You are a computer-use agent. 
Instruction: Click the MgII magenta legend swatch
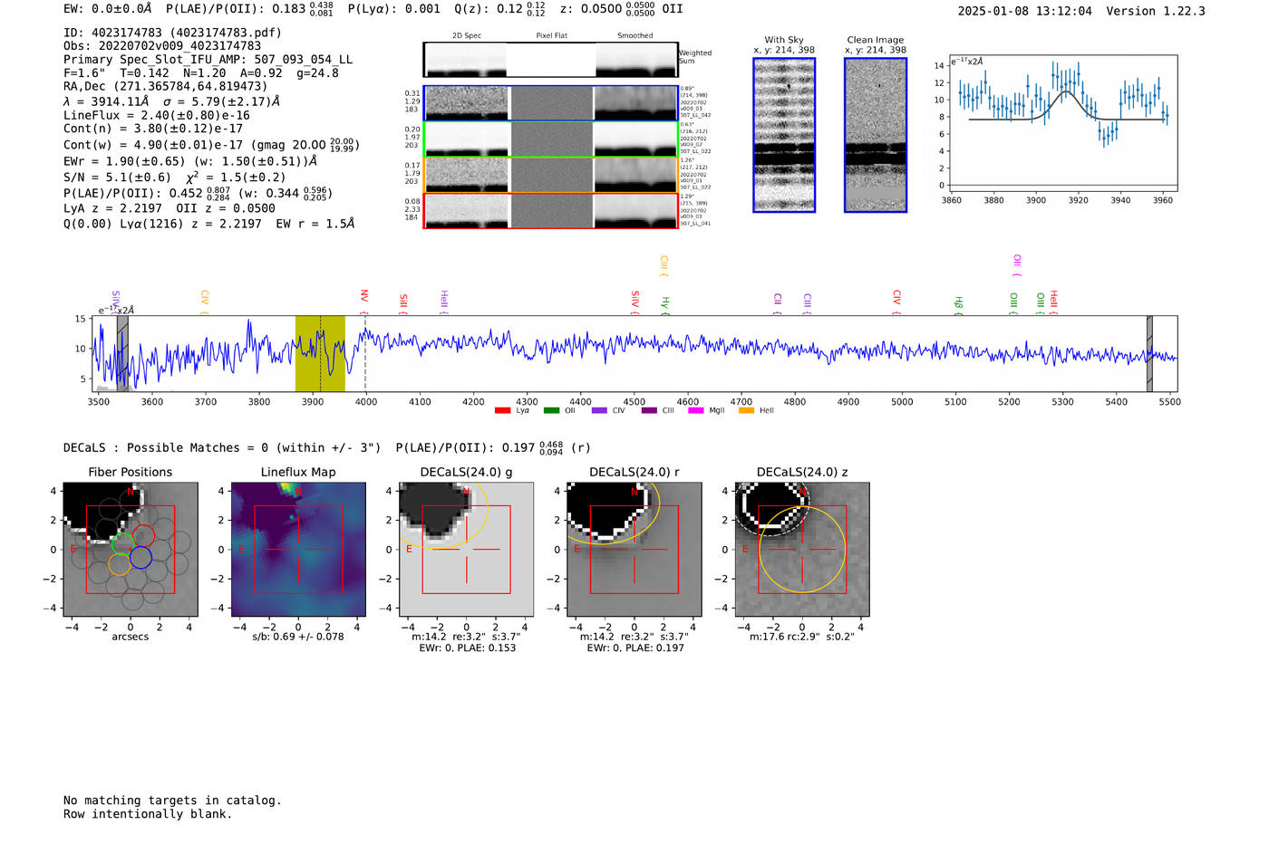(695, 410)
